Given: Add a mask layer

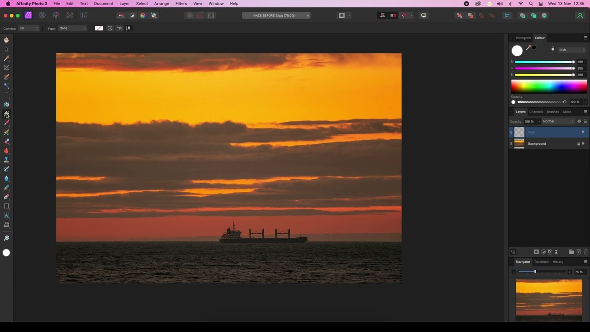Looking at the screenshot, I should (x=536, y=252).
